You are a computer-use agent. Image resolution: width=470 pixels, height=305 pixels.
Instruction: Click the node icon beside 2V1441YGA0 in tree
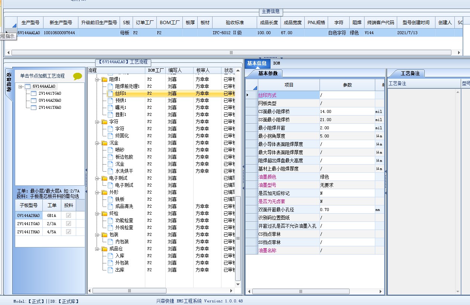click(x=34, y=94)
